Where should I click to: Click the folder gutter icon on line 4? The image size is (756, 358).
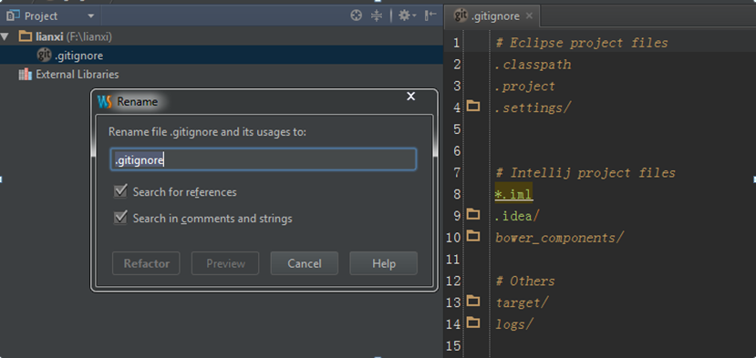pos(473,106)
